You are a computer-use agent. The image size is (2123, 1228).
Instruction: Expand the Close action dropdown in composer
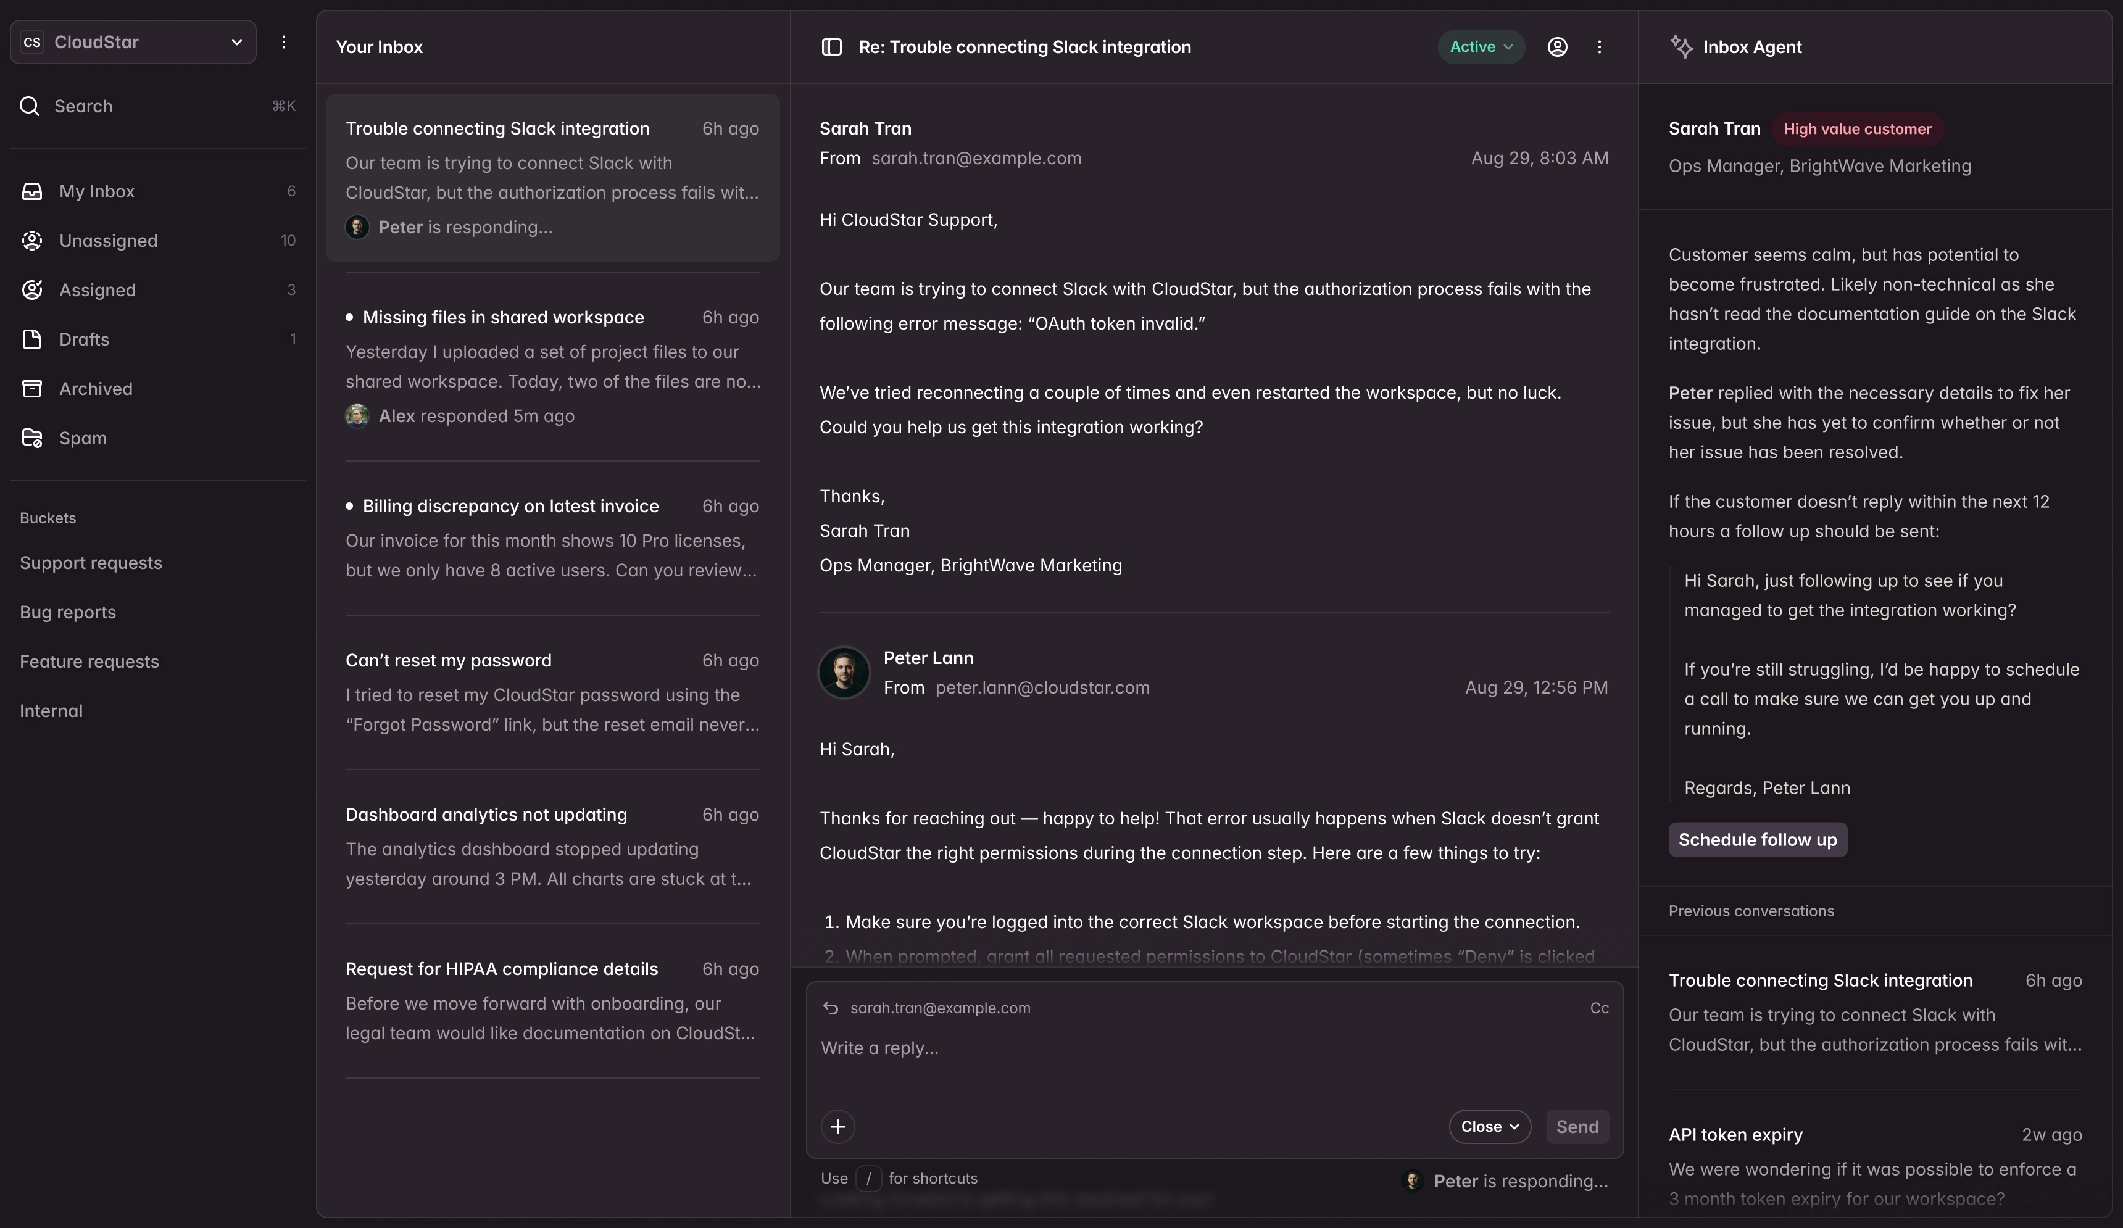pyautogui.click(x=1489, y=1126)
